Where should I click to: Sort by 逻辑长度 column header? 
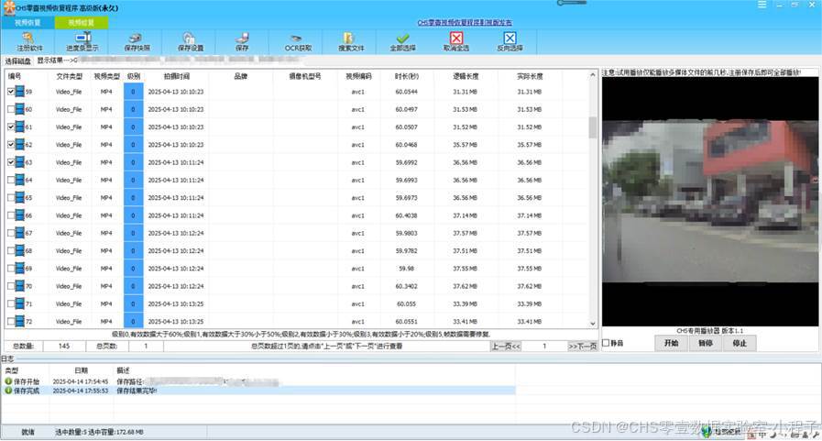click(x=466, y=76)
